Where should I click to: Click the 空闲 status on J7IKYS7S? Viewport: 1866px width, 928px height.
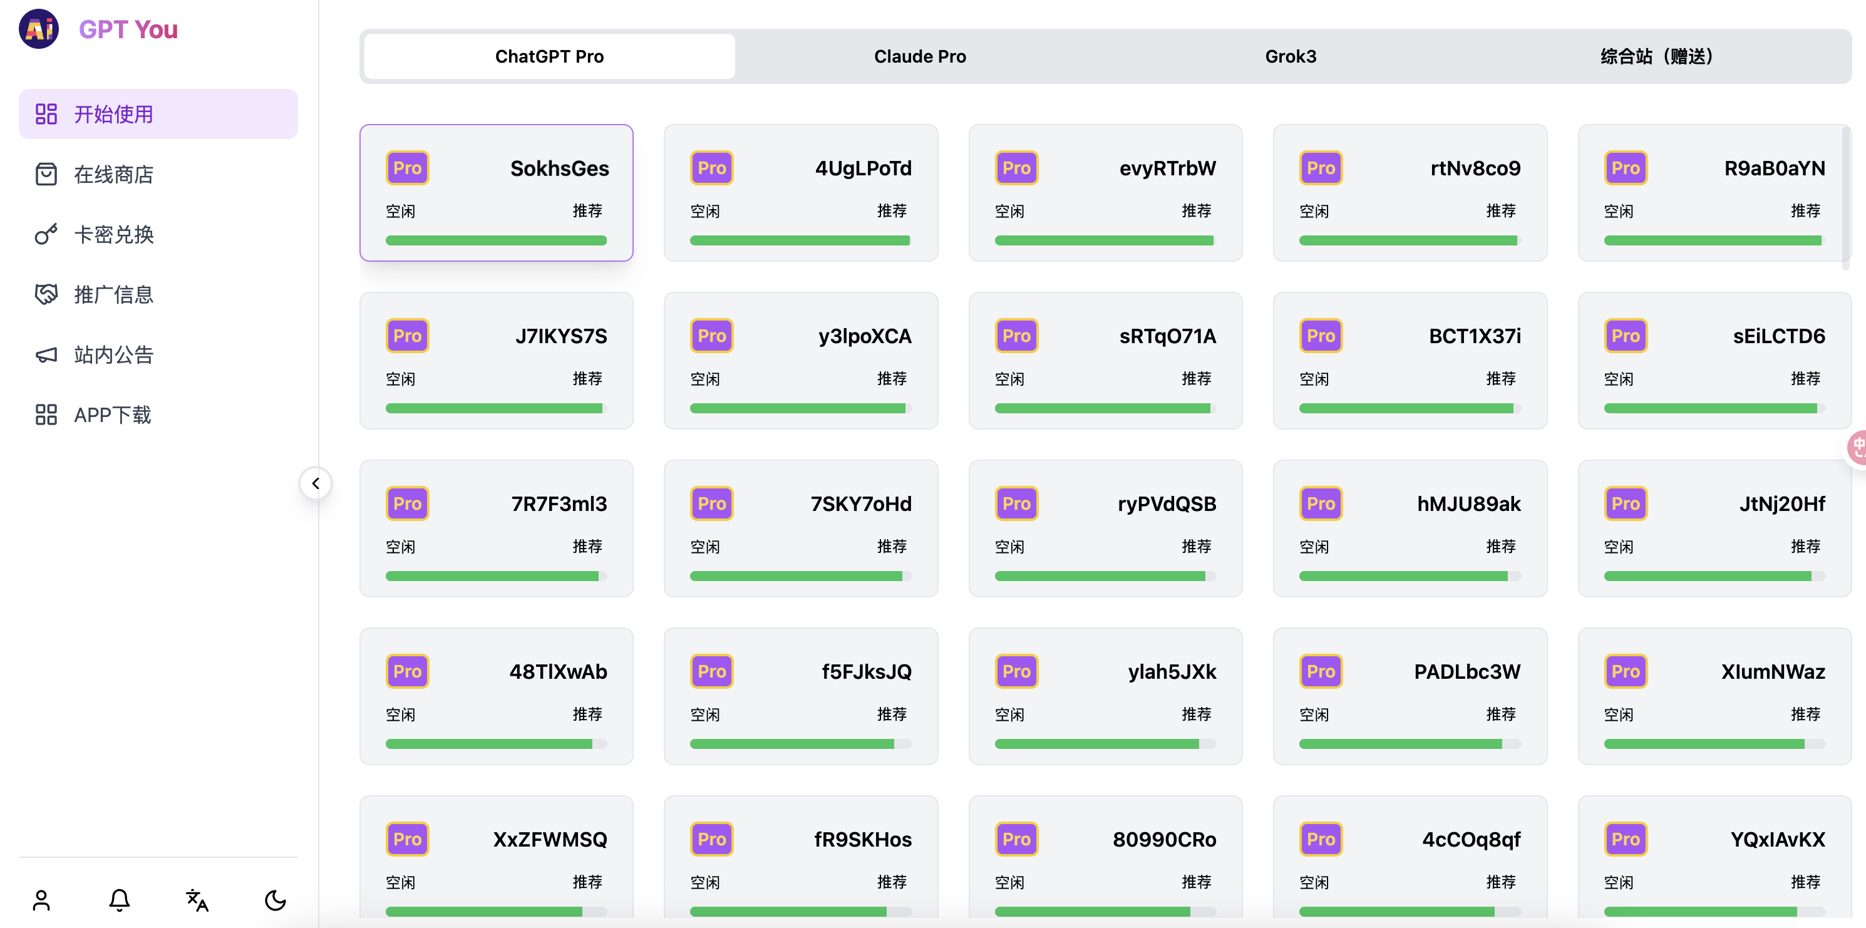(x=401, y=379)
